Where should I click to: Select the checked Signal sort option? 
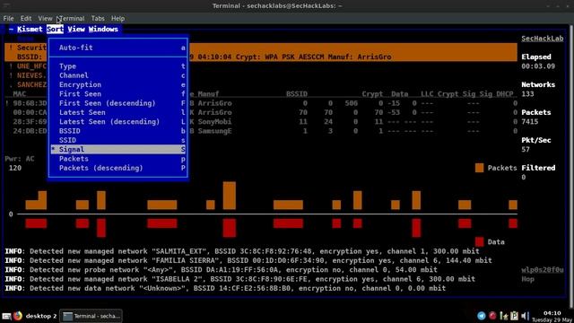118,150
